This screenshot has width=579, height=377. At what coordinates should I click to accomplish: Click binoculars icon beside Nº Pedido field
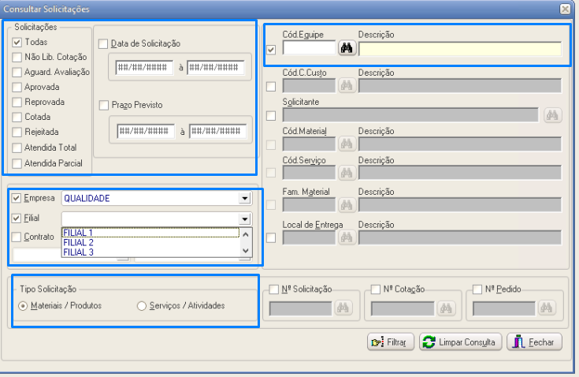[547, 308]
